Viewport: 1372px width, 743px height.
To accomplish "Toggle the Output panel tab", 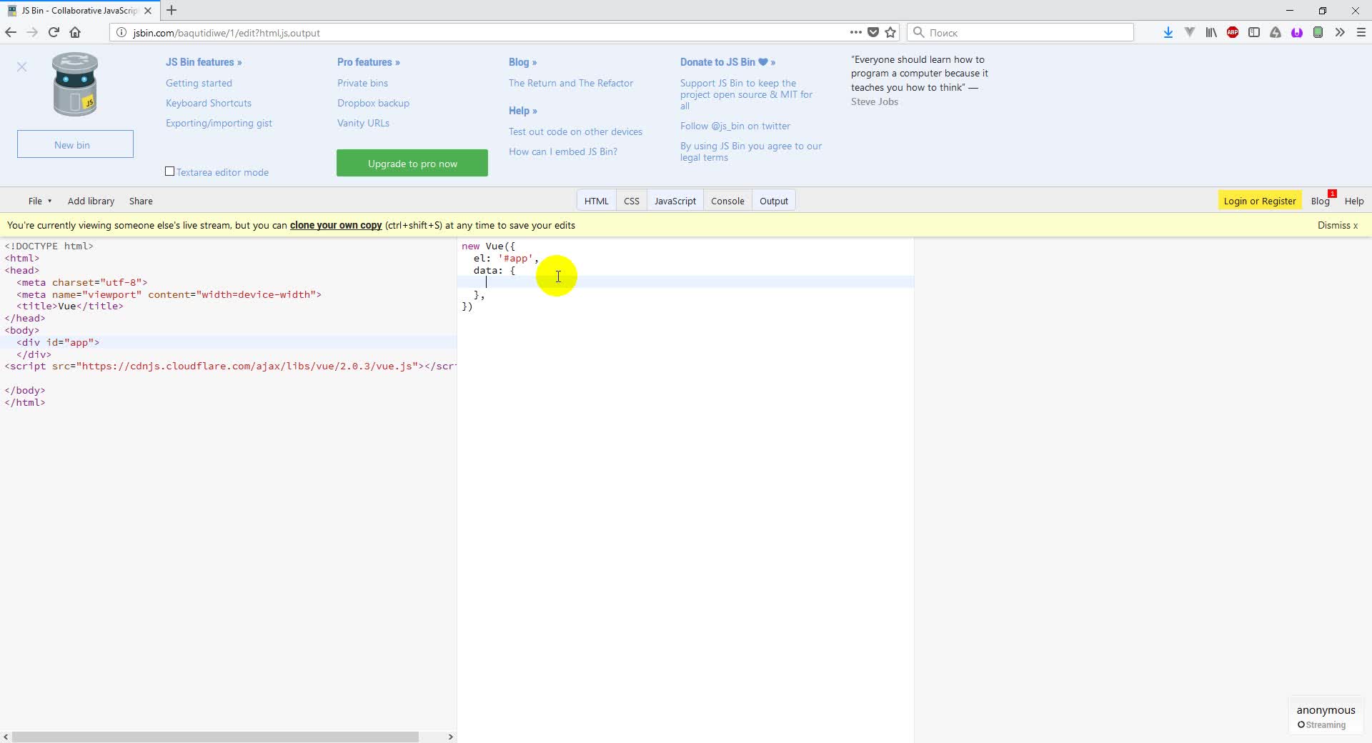I will coord(774,201).
